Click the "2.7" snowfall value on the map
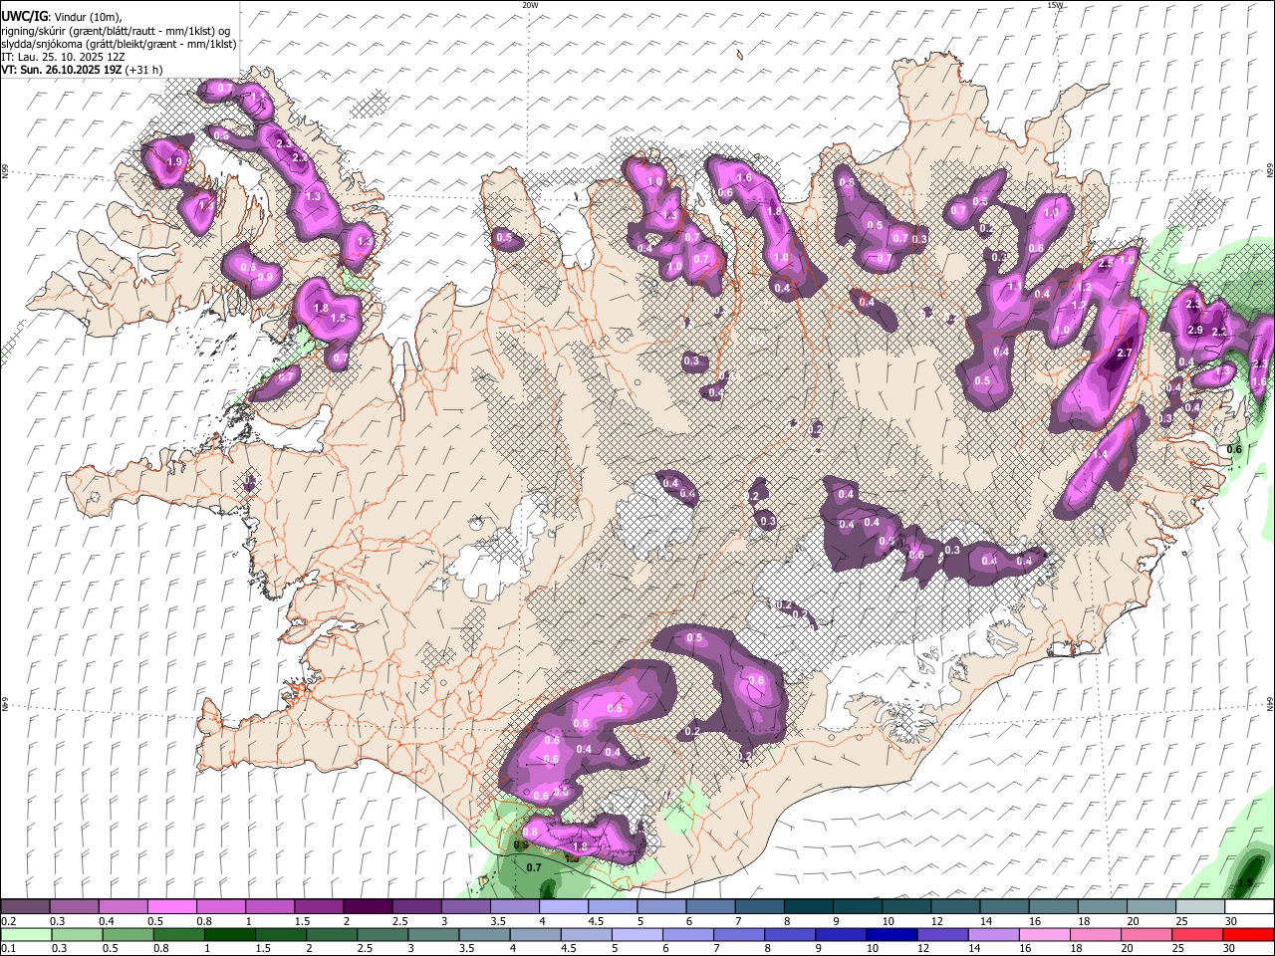The height and width of the screenshot is (956, 1275). tap(1126, 354)
